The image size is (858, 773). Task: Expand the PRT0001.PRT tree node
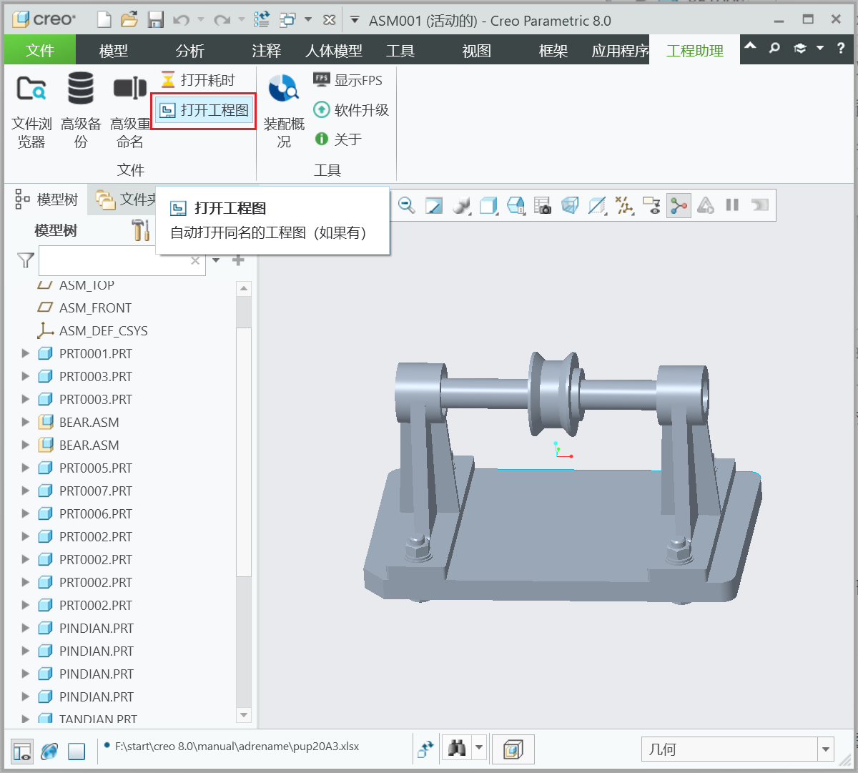pyautogui.click(x=26, y=353)
